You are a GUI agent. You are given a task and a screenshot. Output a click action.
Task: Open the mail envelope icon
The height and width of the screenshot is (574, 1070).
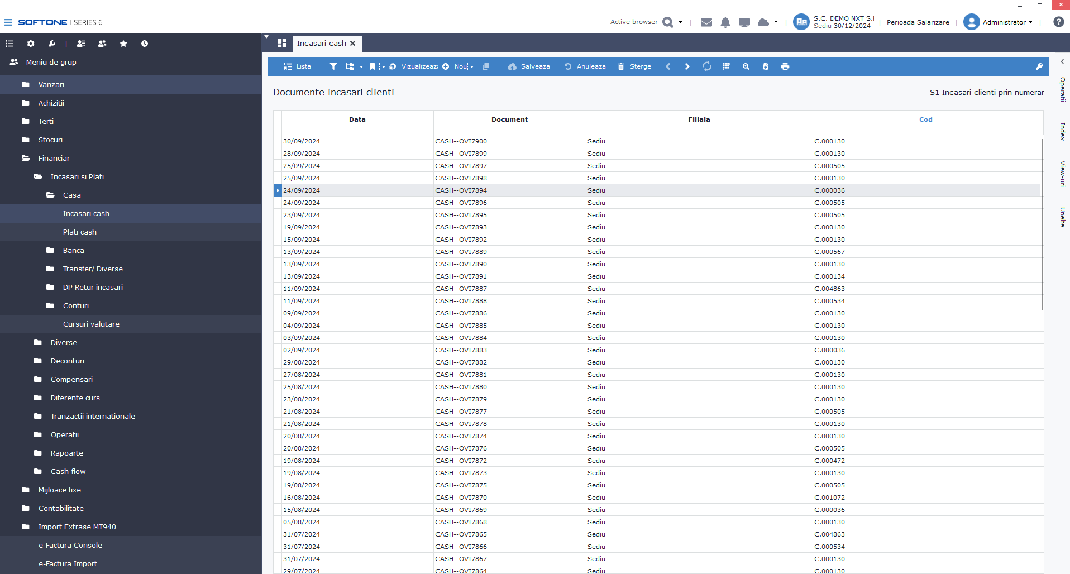pyautogui.click(x=706, y=22)
